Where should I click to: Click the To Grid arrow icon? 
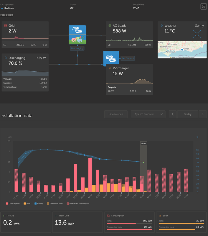coord(4,216)
